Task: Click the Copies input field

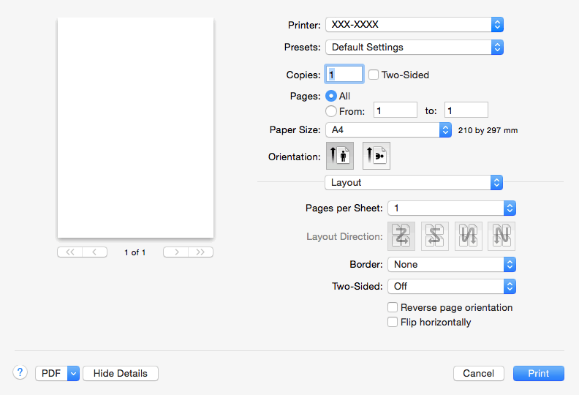Action: point(344,75)
